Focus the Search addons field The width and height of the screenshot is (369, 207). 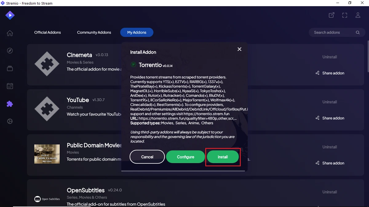[336, 33]
